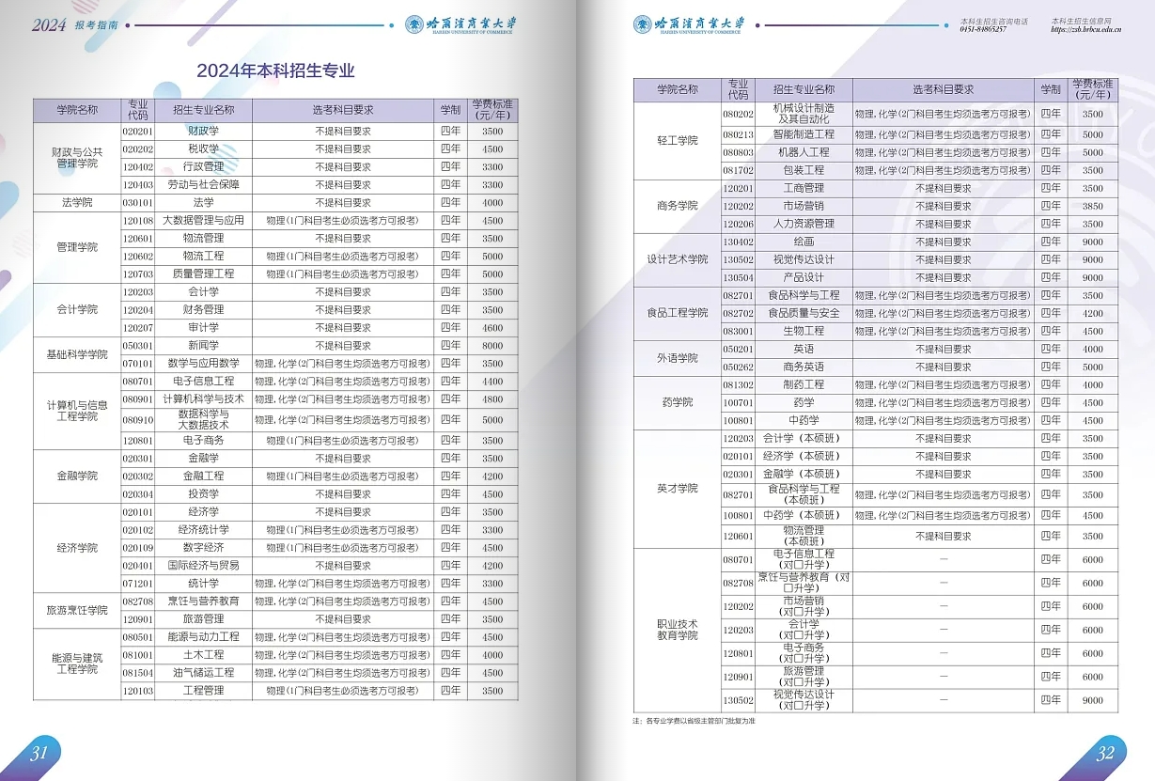Screen dimensions: 1155x781
Task: Select the 8000 tuition value
Action: coord(492,346)
